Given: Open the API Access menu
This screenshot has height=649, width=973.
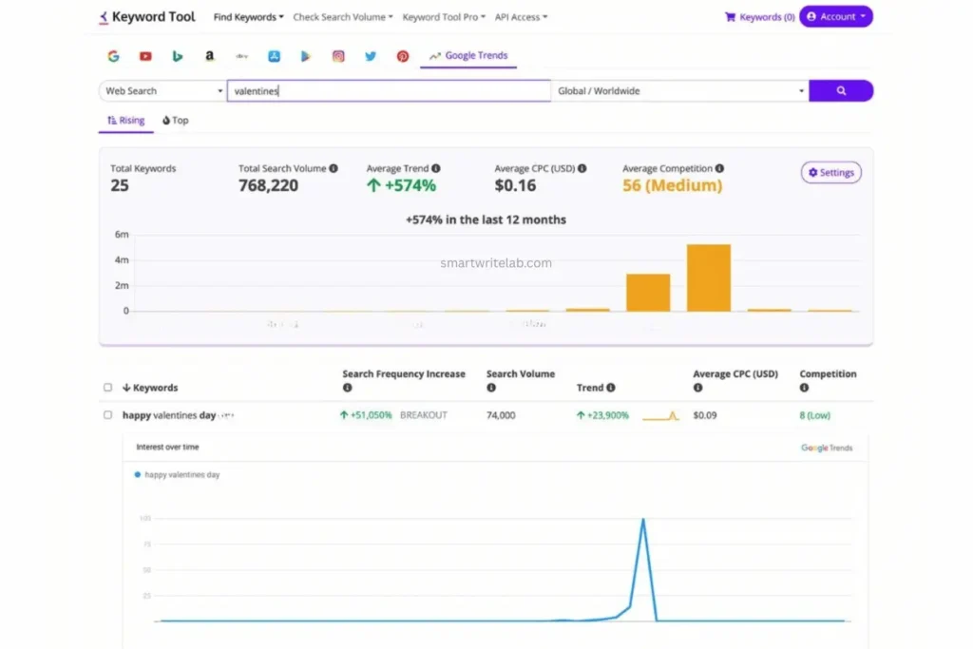Looking at the screenshot, I should [521, 17].
